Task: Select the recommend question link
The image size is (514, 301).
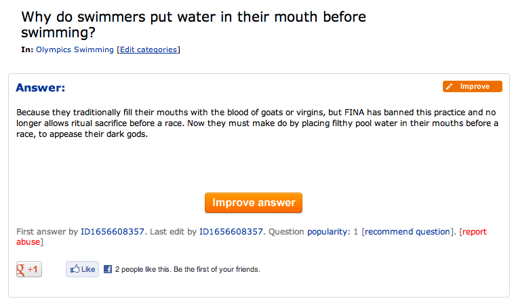Action: (x=408, y=232)
